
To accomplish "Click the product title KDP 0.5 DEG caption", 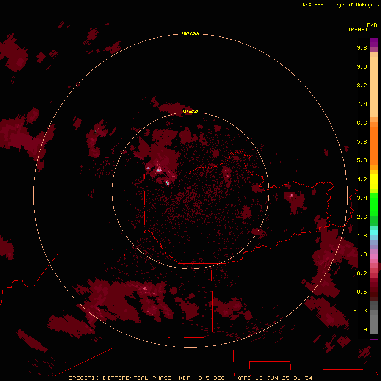I will tap(190, 378).
